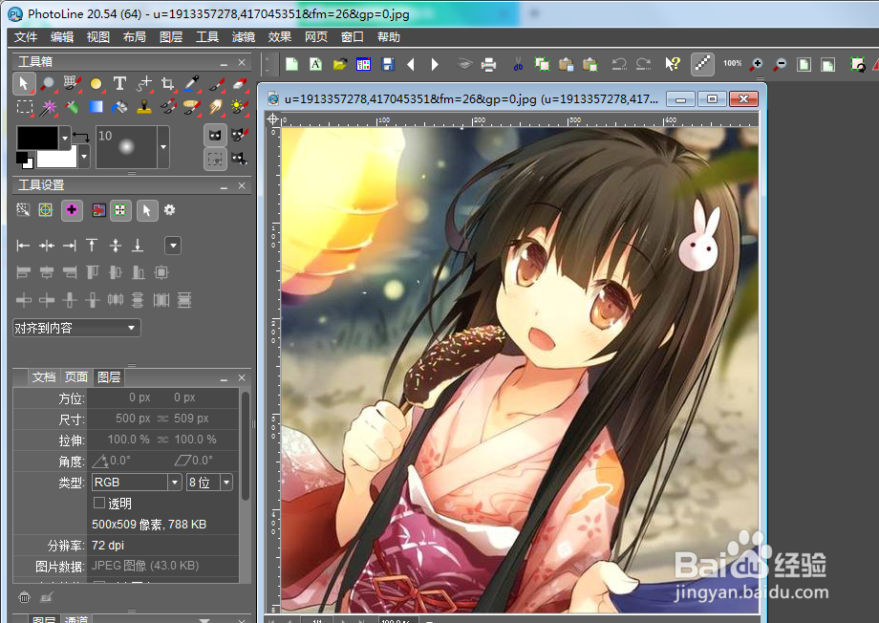Choose the healing bandage brush tool

(192, 107)
